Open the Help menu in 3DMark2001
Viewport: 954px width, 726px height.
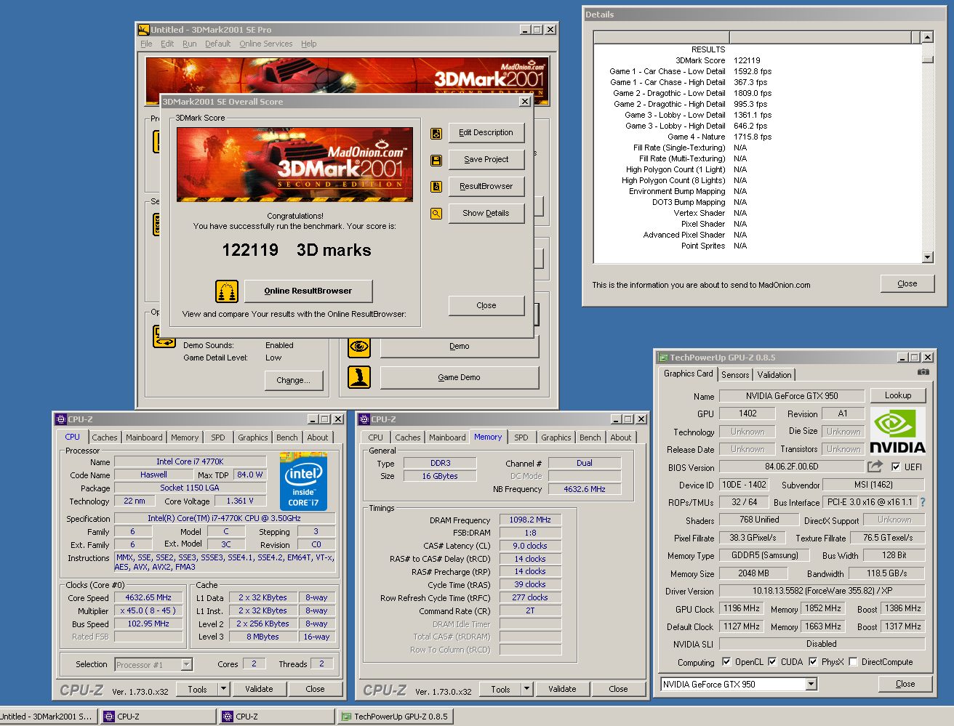(308, 44)
